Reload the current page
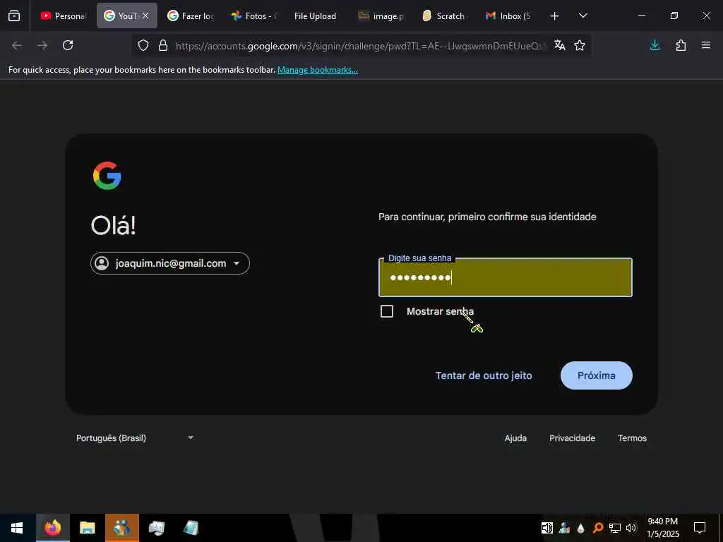The image size is (723, 542). (68, 45)
